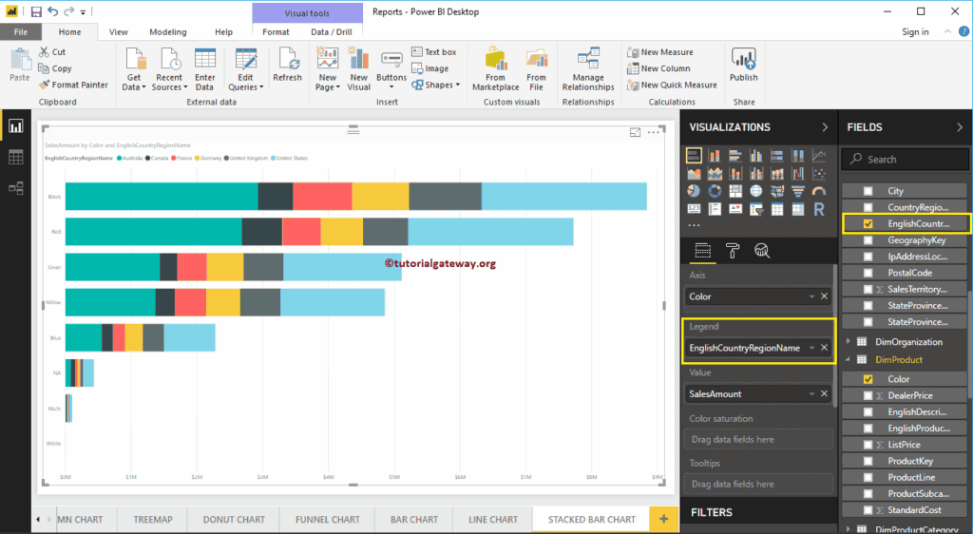The width and height of the screenshot is (973, 534).
Task: Click New Quick Measure button
Action: [x=672, y=85]
